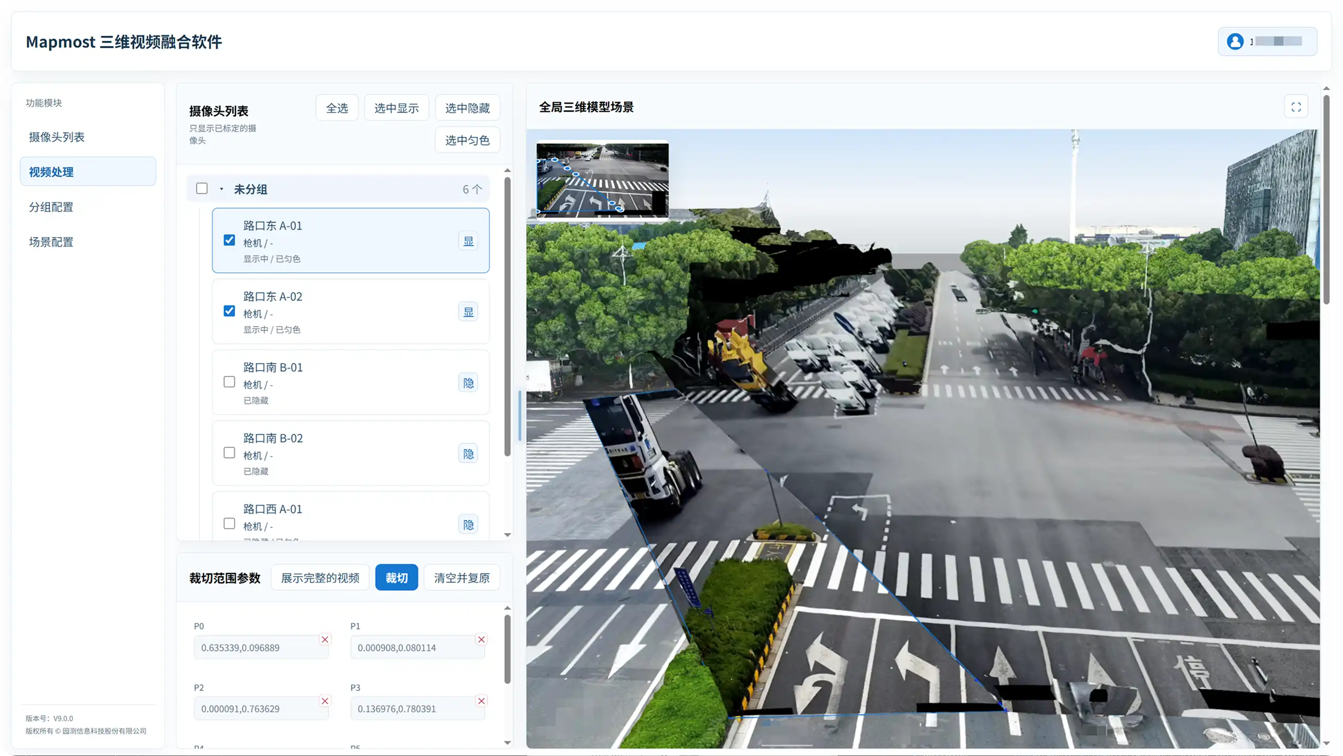Screen dimensions: 1343x756
Task: Open 摄像头列表 module in sidebar
Action: 88,137
